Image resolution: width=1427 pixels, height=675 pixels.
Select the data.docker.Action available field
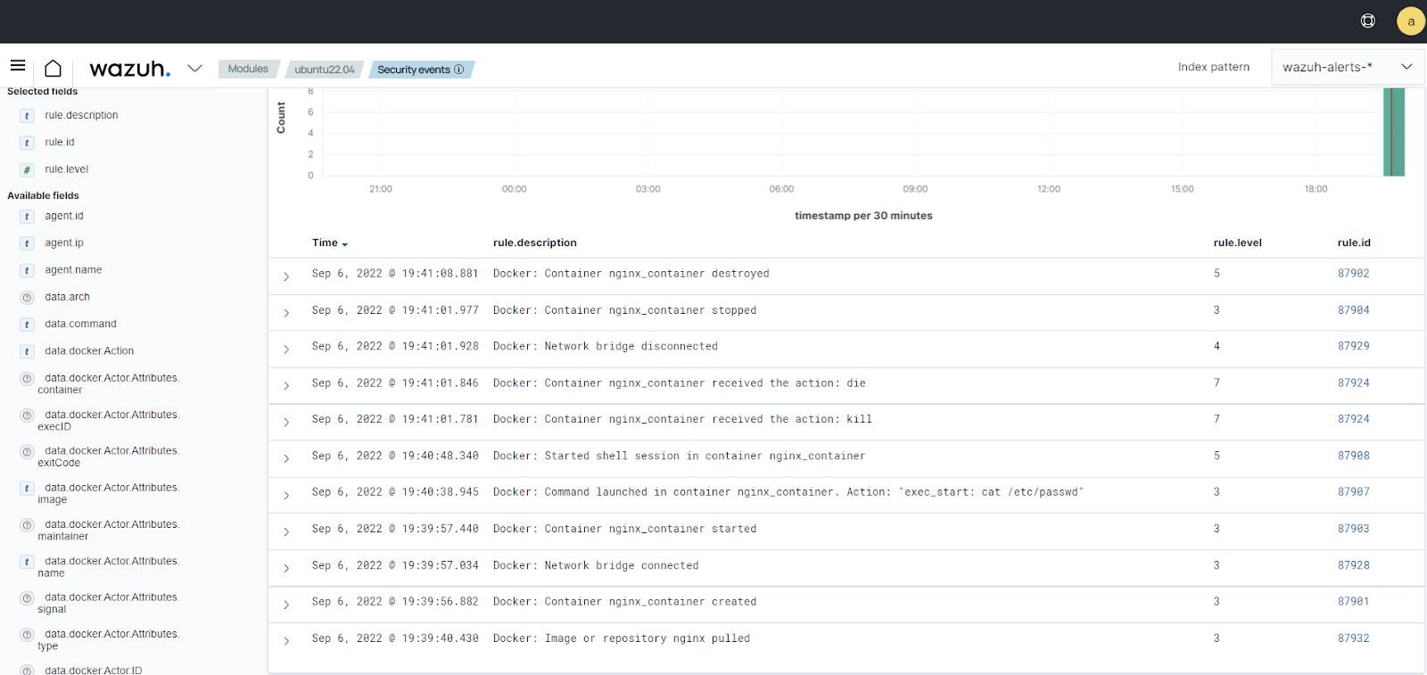tap(89, 351)
